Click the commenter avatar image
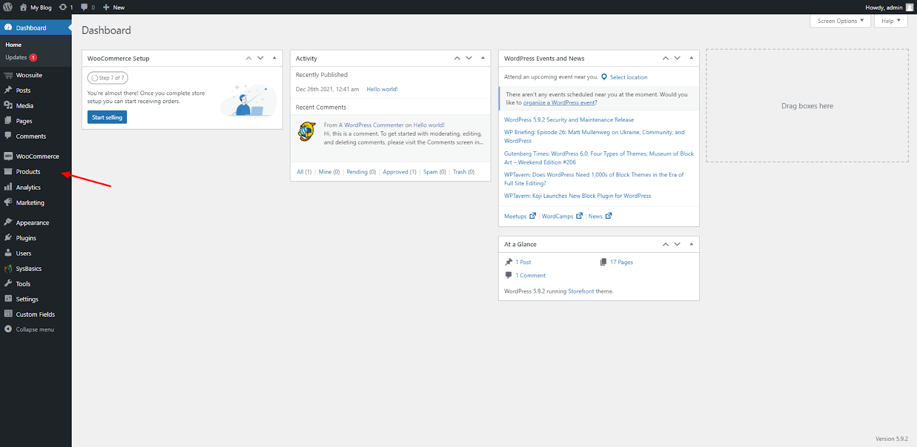Viewport: 917px width, 447px height. (x=307, y=131)
